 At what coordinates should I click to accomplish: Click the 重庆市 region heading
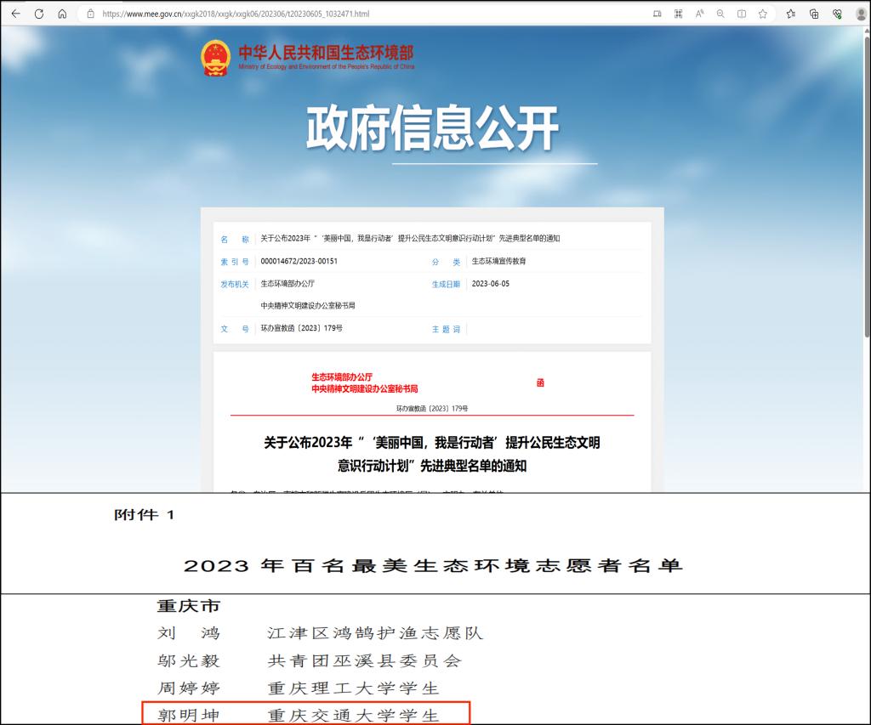(189, 606)
